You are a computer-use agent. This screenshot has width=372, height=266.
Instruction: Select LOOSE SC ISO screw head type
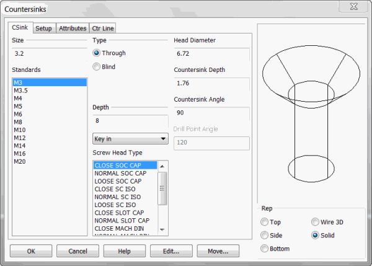point(125,205)
